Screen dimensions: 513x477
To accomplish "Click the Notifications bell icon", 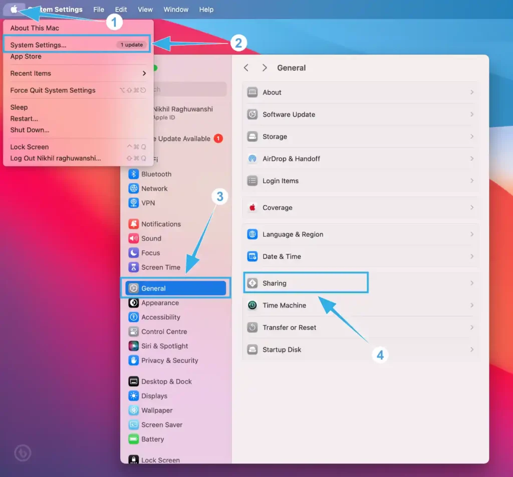I will pyautogui.click(x=133, y=224).
